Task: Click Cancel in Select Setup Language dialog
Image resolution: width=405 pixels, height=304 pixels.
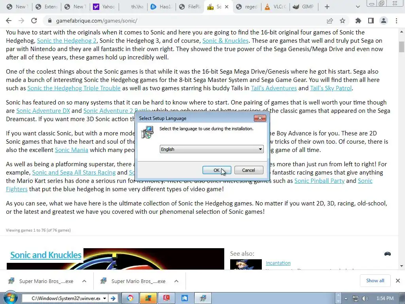Action: (249, 170)
